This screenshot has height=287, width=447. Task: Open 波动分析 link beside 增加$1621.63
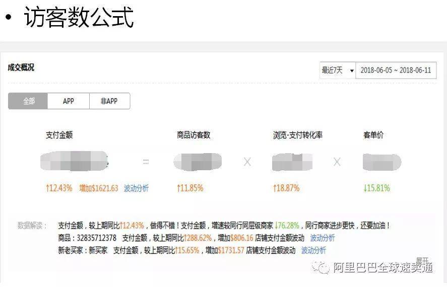136,188
